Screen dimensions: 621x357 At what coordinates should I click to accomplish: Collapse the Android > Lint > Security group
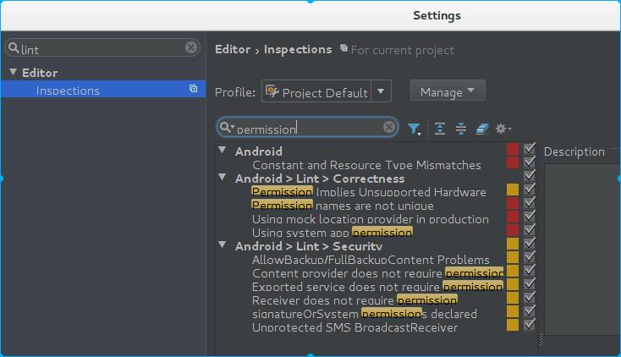[223, 245]
